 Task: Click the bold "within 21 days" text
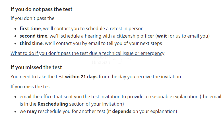click(81, 77)
